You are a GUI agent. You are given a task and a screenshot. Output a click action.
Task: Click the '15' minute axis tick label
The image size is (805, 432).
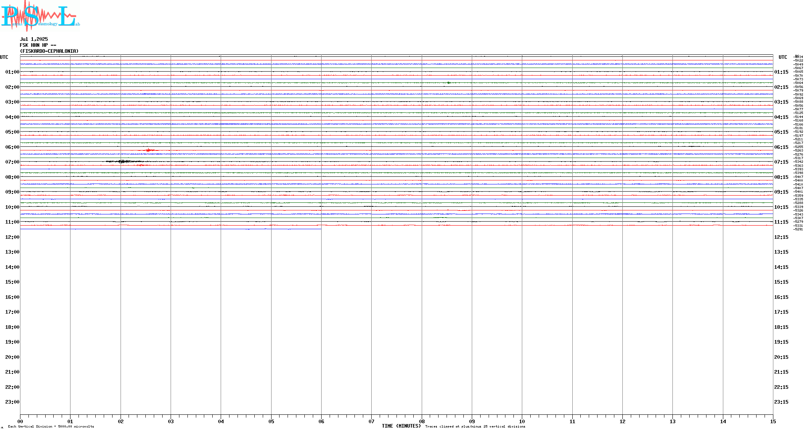[773, 421]
